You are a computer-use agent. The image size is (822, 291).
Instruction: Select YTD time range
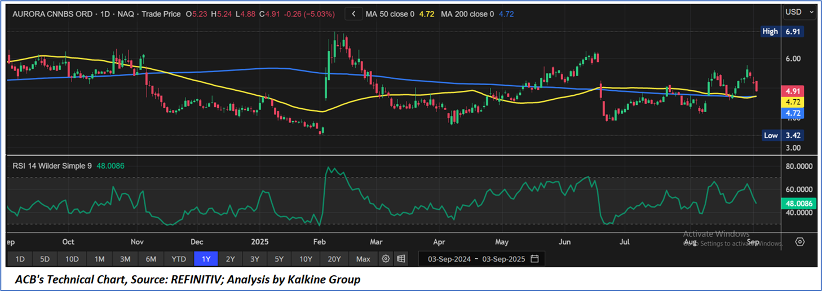click(179, 259)
